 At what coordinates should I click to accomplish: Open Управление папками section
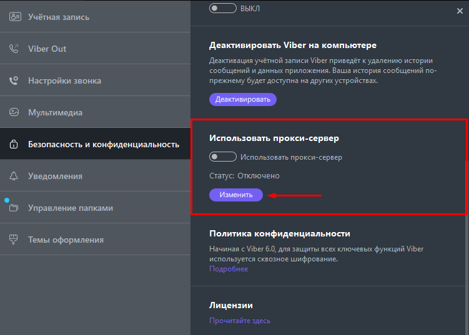[x=95, y=208]
